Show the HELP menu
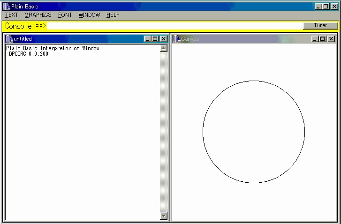Viewport: 341px width, 224px height. 113,15
